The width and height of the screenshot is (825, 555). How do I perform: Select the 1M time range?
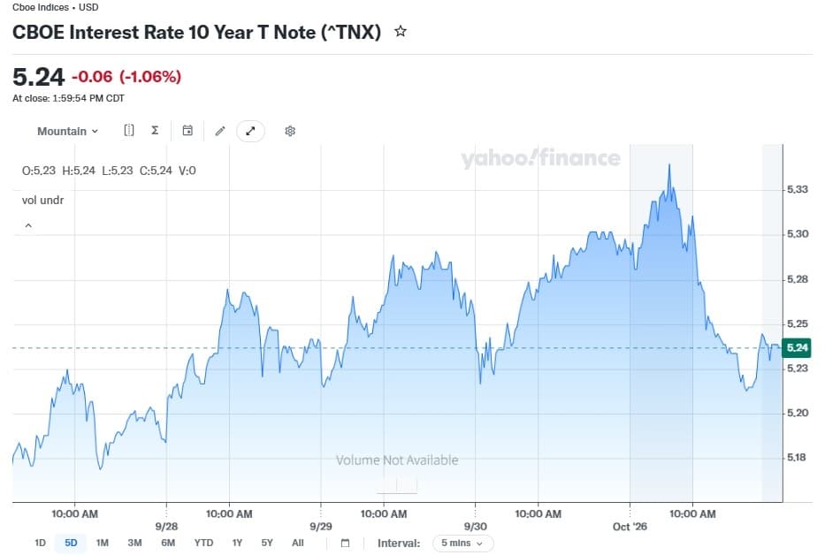click(102, 543)
